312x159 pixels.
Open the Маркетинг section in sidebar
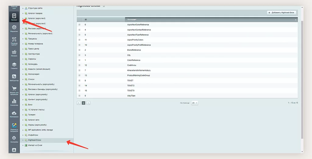pyautogui.click(x=14, y=28)
